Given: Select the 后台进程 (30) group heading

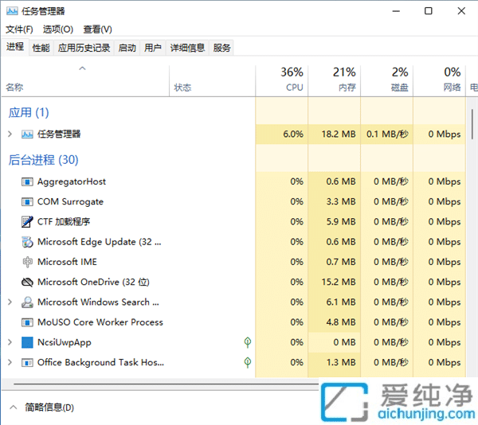Looking at the screenshot, I should tap(43, 160).
